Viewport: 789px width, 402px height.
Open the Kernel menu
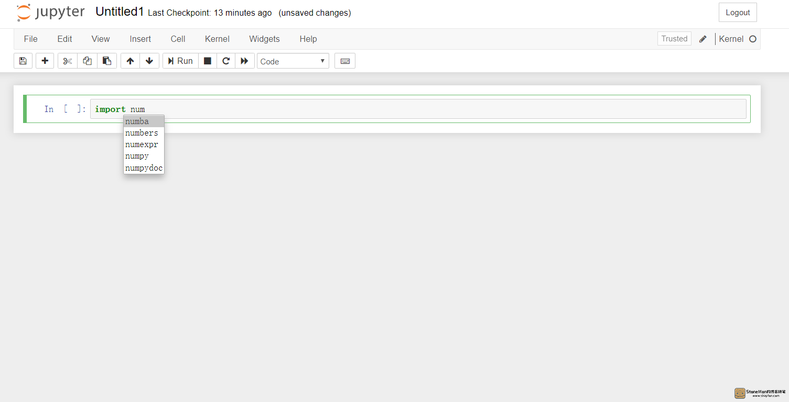click(217, 39)
